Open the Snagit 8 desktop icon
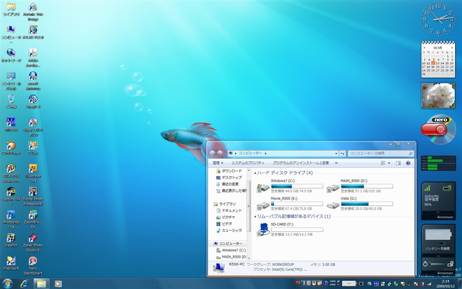Viewport: 462px width, 289px height. pos(32,99)
